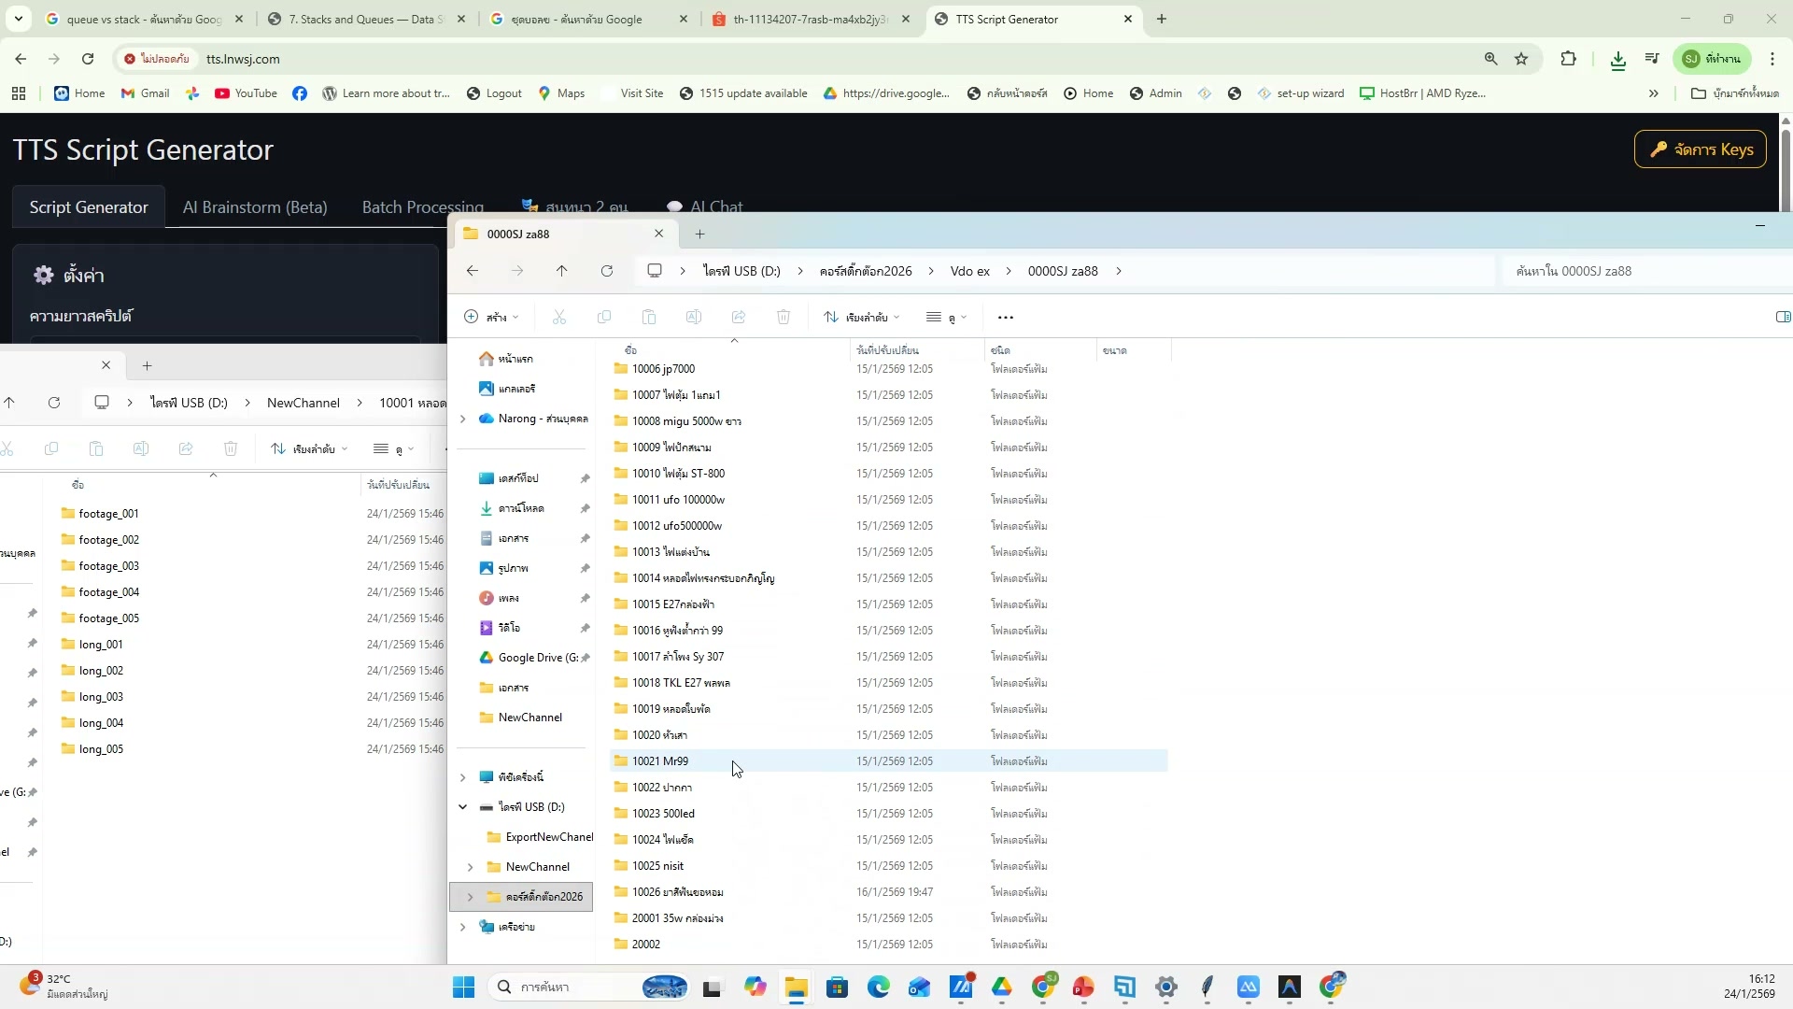
Task: Click the Refresh icon in Explorer navigation bar
Action: click(x=607, y=271)
